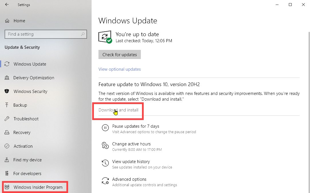Click 'Visit Advanced options to change the pause period'
The image size is (310, 193).
click(x=154, y=132)
